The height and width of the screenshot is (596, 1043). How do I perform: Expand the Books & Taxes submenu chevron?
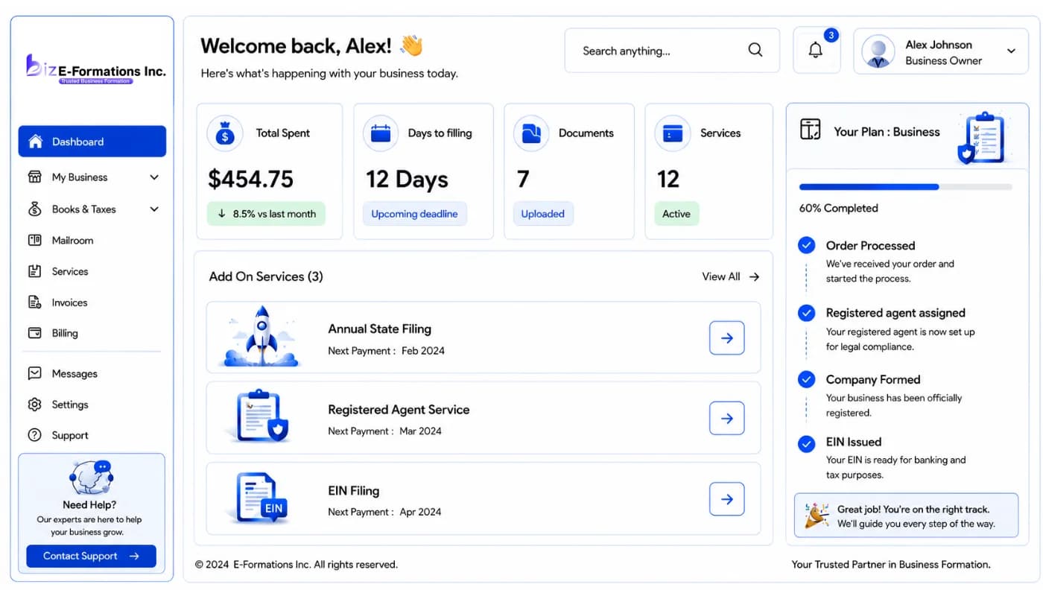pos(154,209)
